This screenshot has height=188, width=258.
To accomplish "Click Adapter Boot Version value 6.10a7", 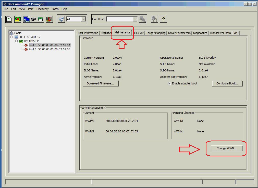I will [203, 77].
